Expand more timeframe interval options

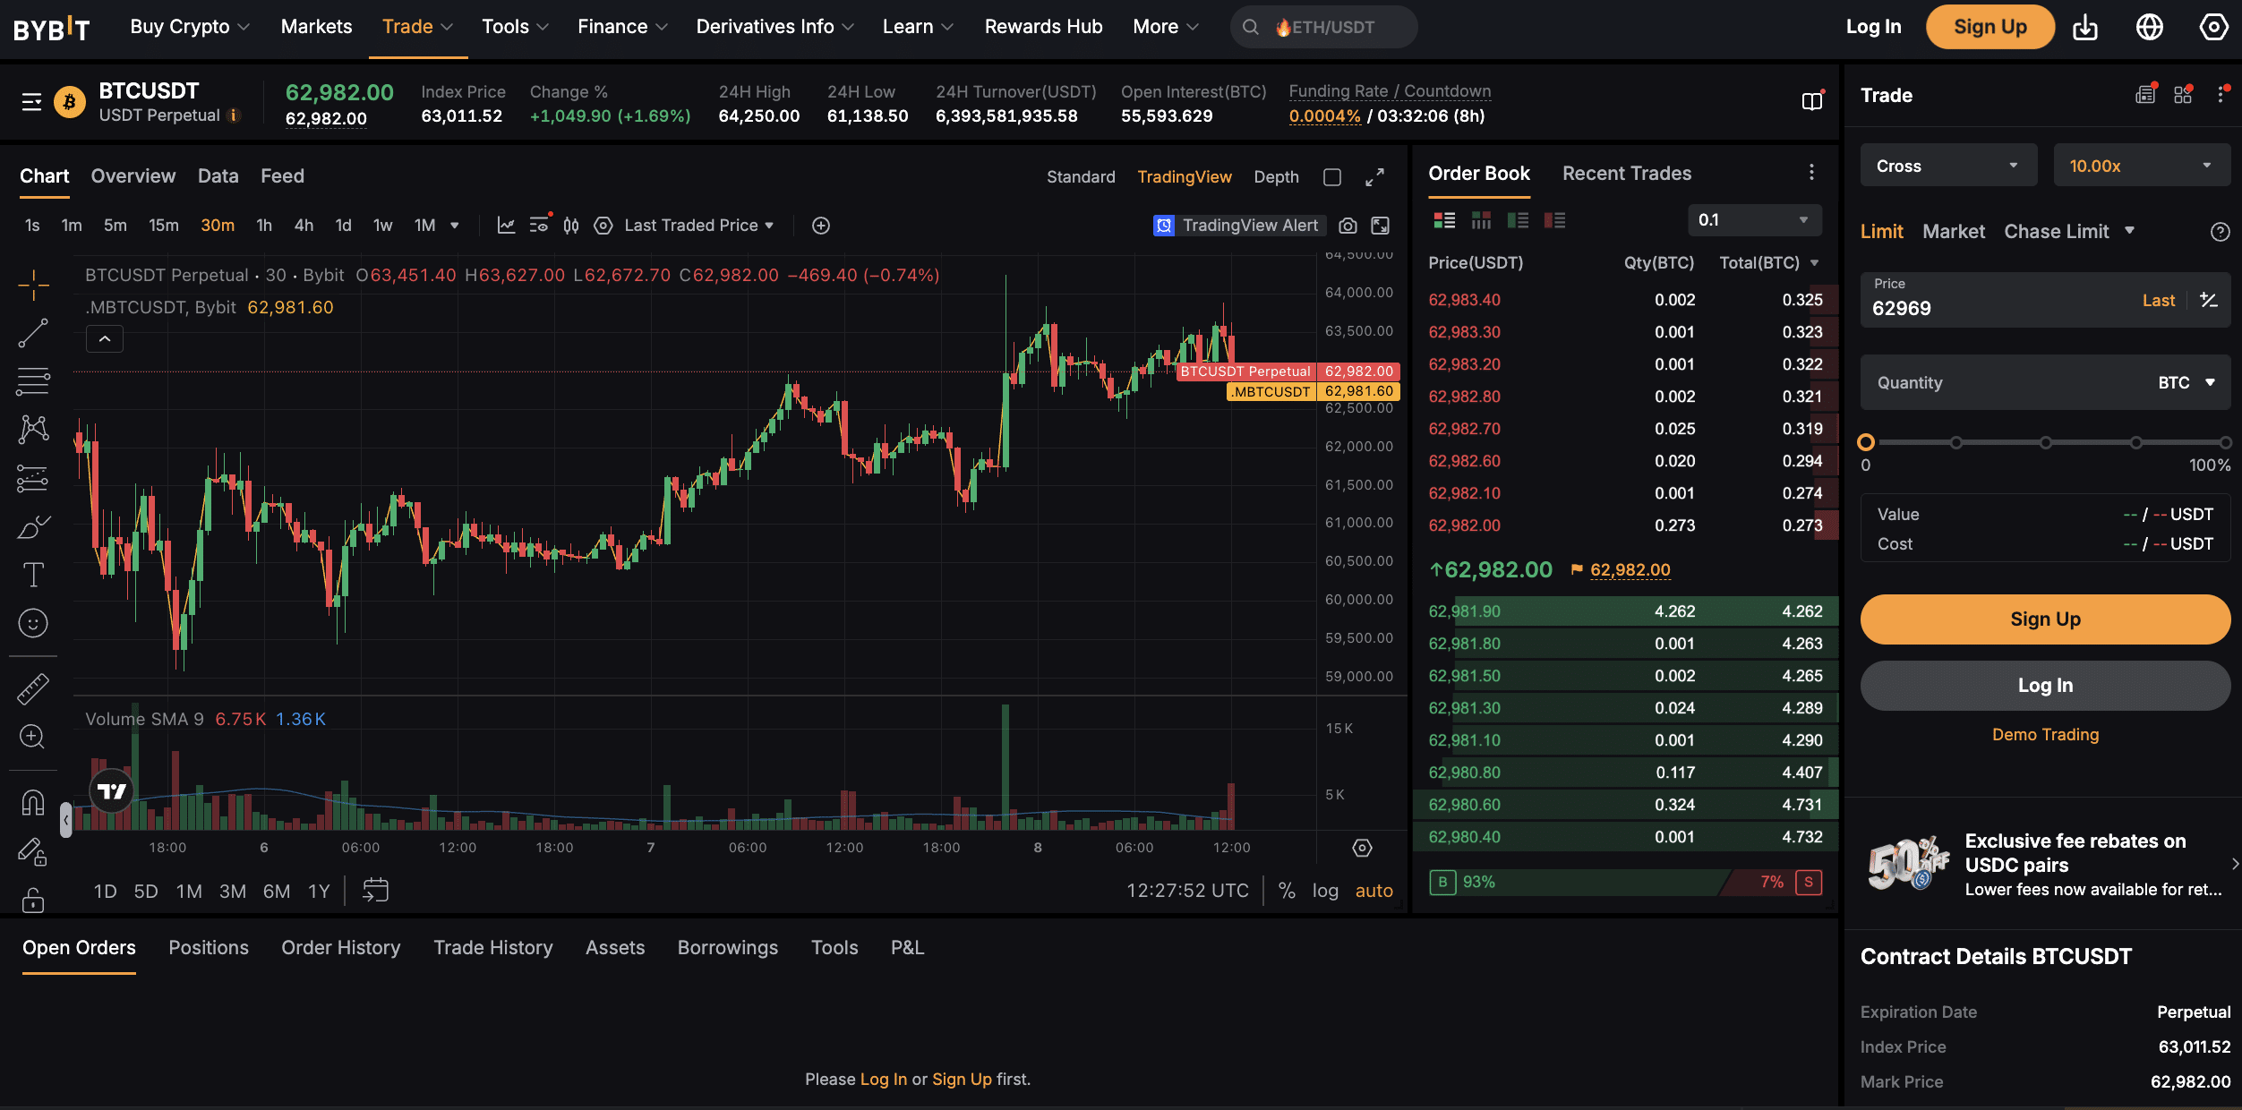pos(455,226)
